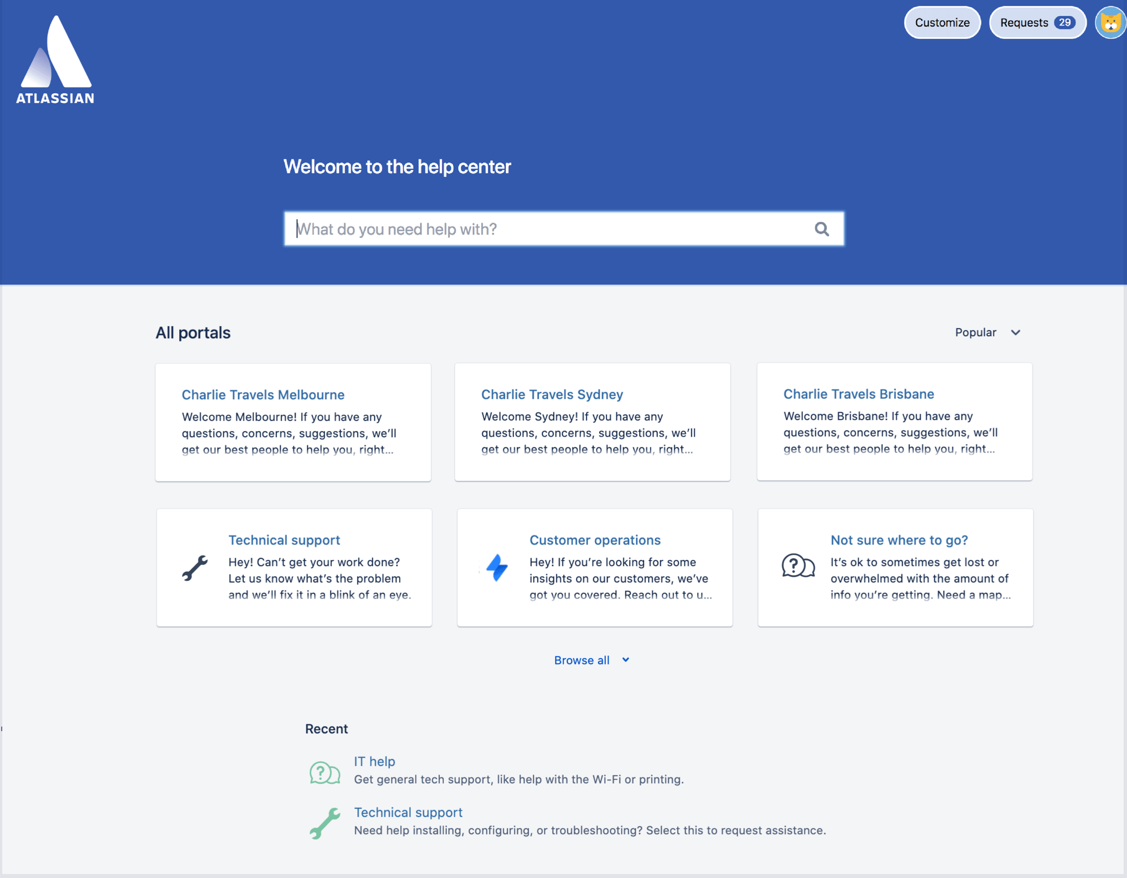Click the Charlie Travels Sydney portal

coord(553,394)
